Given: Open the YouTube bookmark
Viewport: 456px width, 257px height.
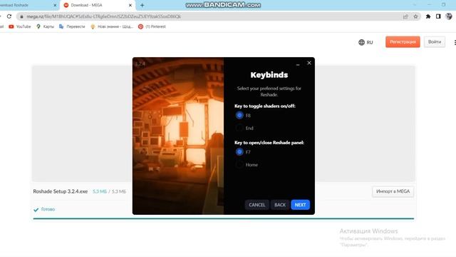Looking at the screenshot, I should [20, 26].
